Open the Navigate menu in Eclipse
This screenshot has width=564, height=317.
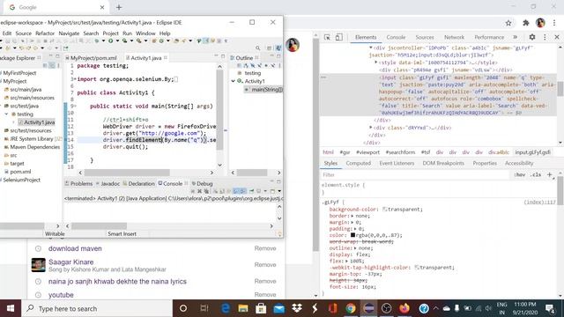[69, 33]
